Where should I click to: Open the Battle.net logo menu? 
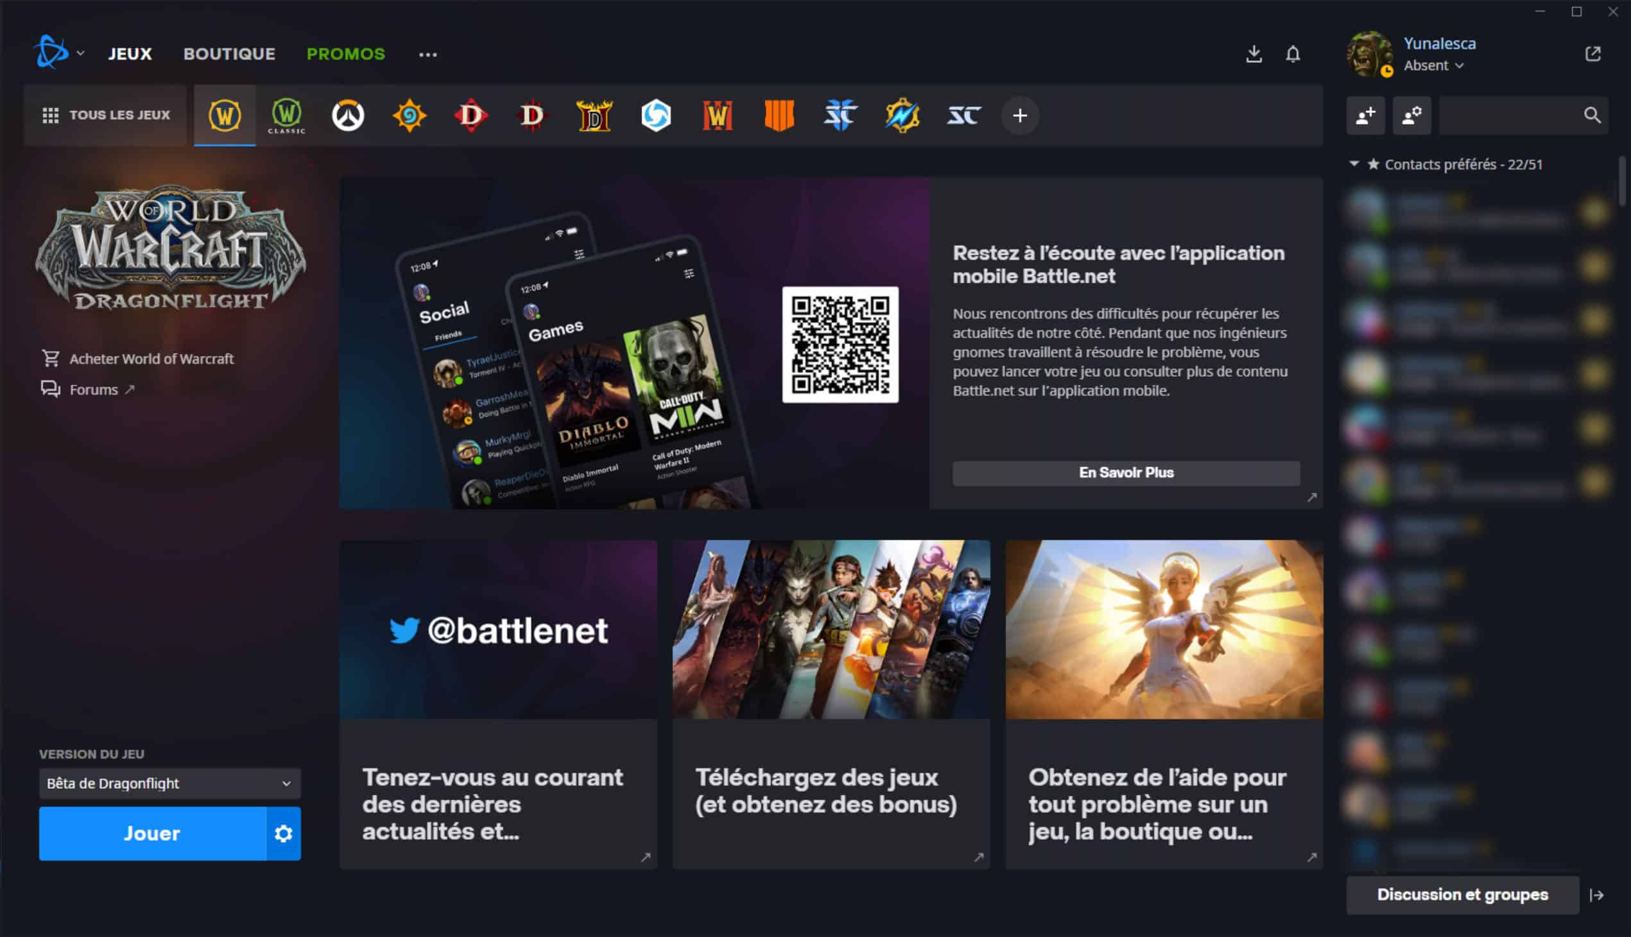click(x=58, y=53)
